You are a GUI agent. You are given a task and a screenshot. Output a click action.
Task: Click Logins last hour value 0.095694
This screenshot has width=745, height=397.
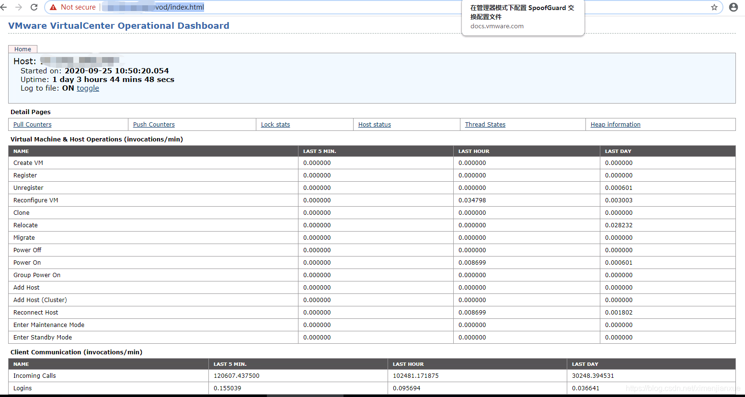coord(407,388)
